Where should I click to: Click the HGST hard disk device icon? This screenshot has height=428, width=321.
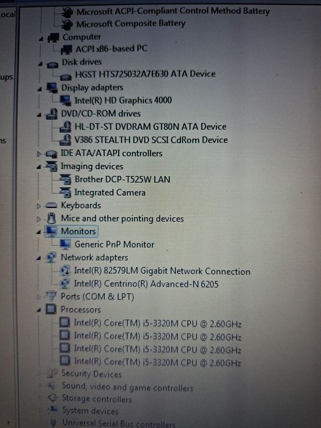pos(66,77)
